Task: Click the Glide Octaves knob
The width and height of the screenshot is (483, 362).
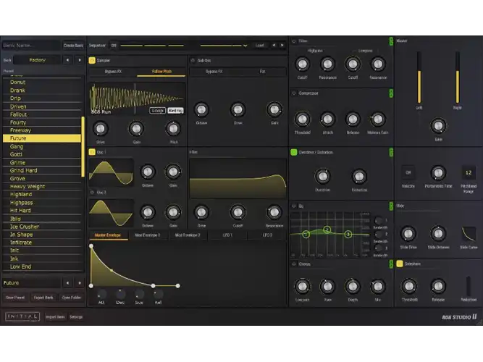Action: click(x=438, y=234)
